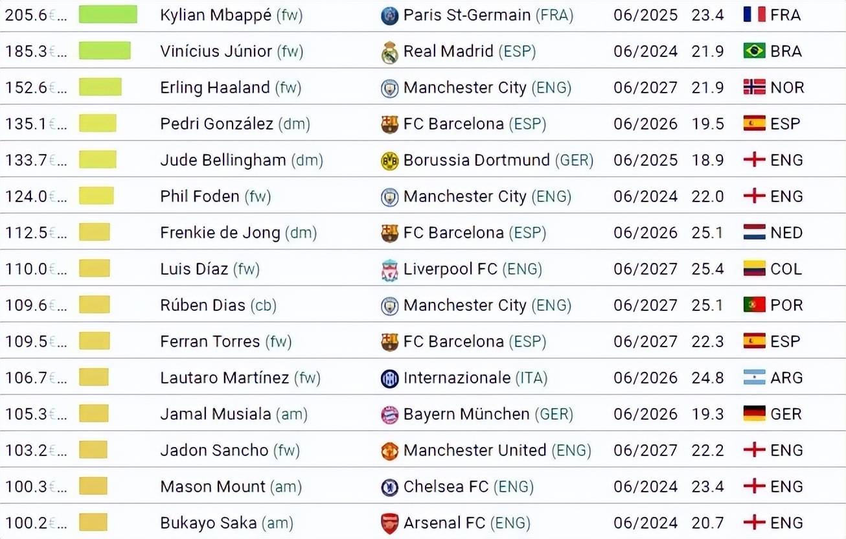Open Jude Bellingham player link
Screen dimensions: 846x539
click(223, 160)
